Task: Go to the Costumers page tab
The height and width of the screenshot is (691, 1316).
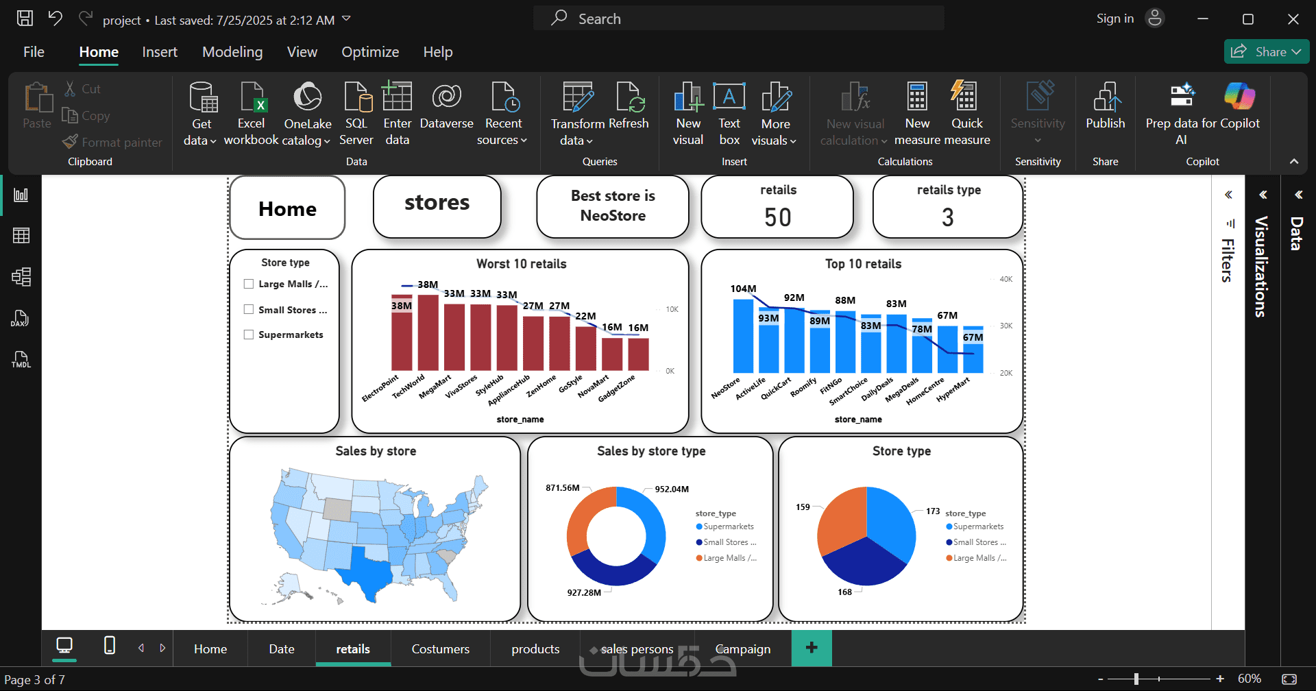Action: (x=441, y=648)
